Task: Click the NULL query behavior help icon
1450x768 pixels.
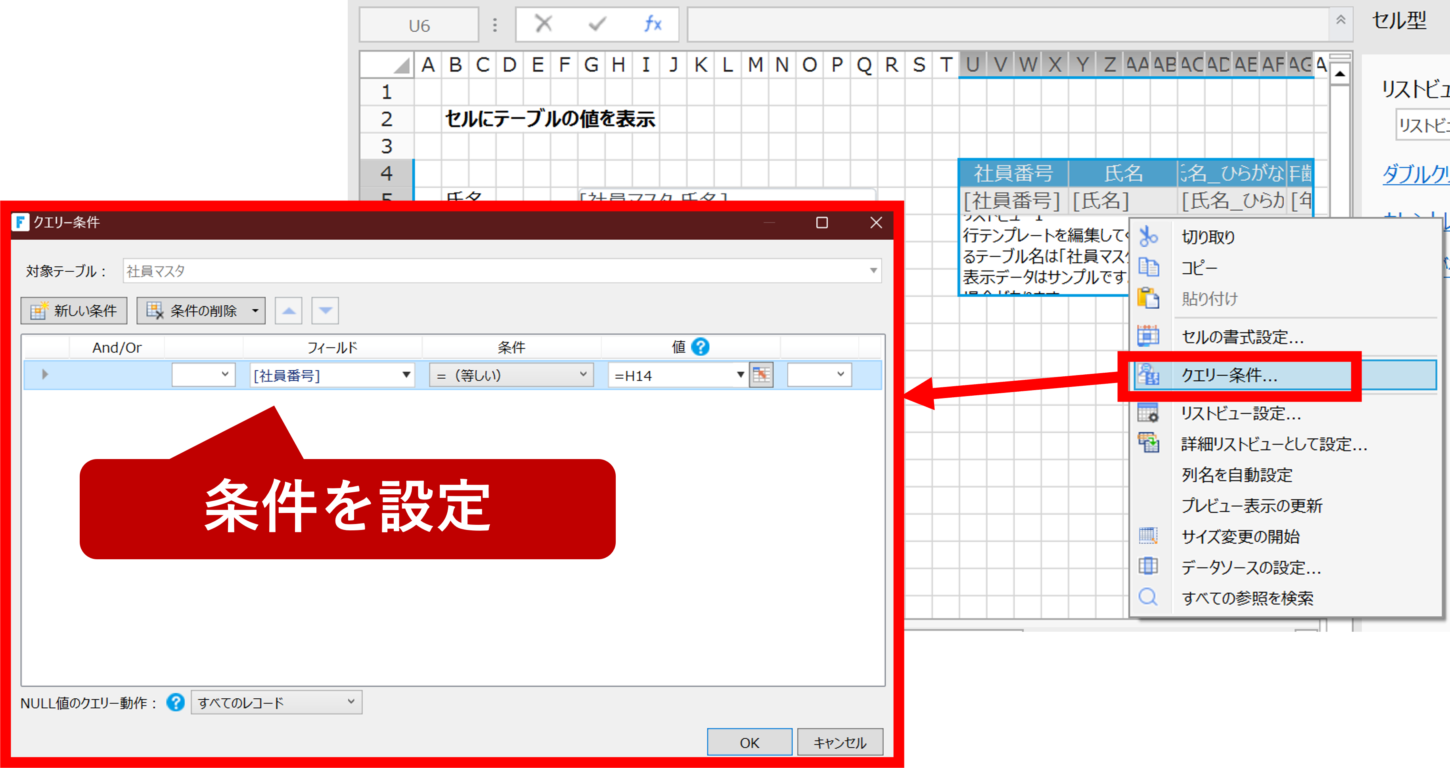Action: [176, 702]
